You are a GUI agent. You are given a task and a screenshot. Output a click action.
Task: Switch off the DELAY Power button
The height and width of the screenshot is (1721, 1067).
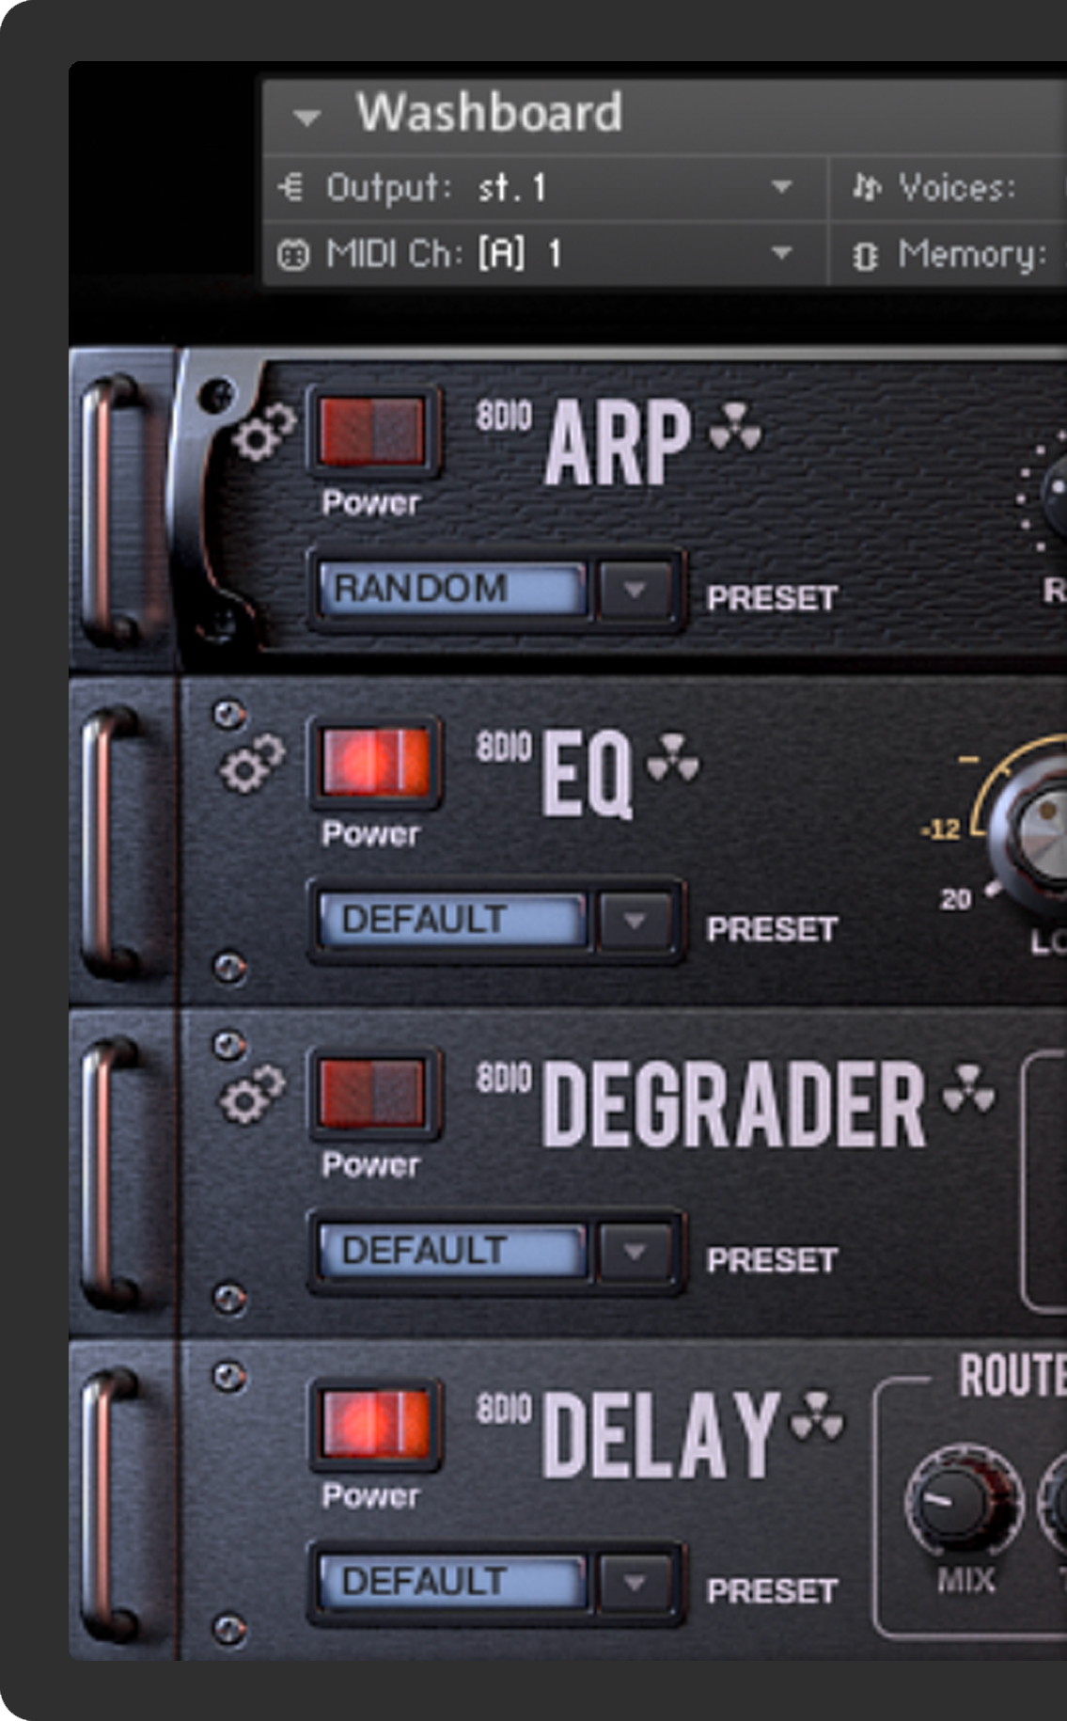pos(373,1424)
